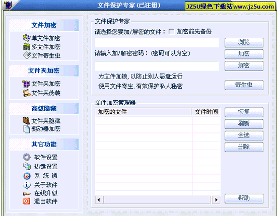The height and width of the screenshot is (216, 277).
Task: Click the drive encryption icon beside 驱动器加密
Action: click(27, 129)
